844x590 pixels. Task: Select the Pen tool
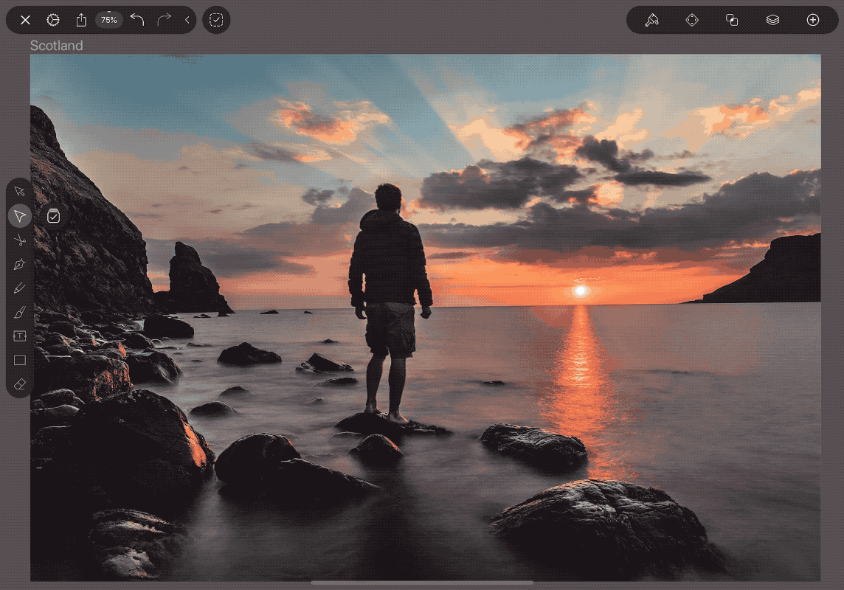pyautogui.click(x=20, y=264)
